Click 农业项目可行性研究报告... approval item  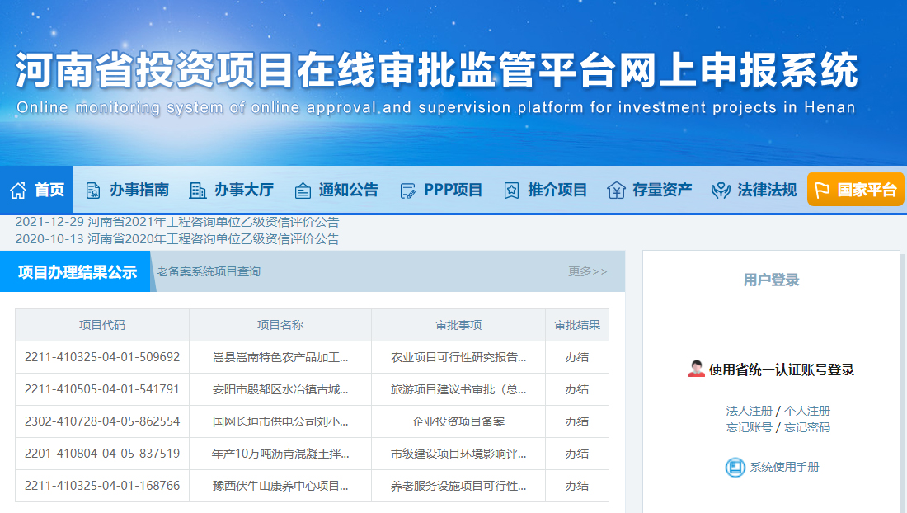click(458, 357)
